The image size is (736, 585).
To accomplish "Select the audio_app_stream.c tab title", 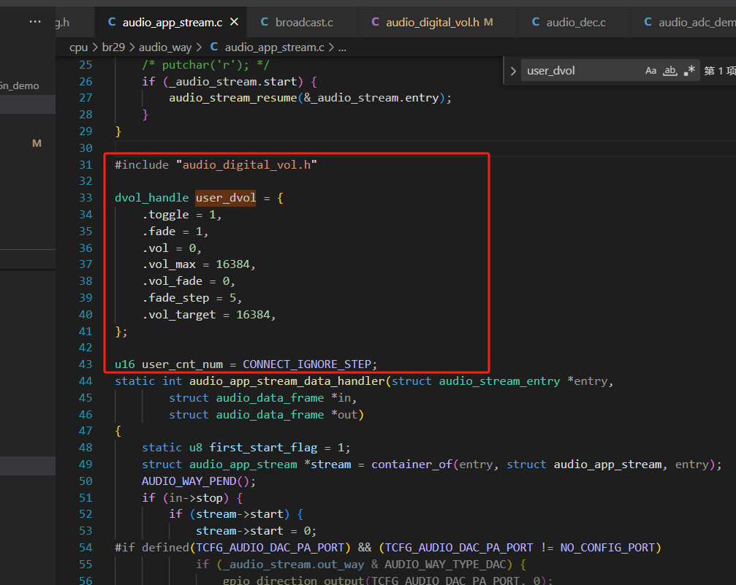I will (172, 22).
